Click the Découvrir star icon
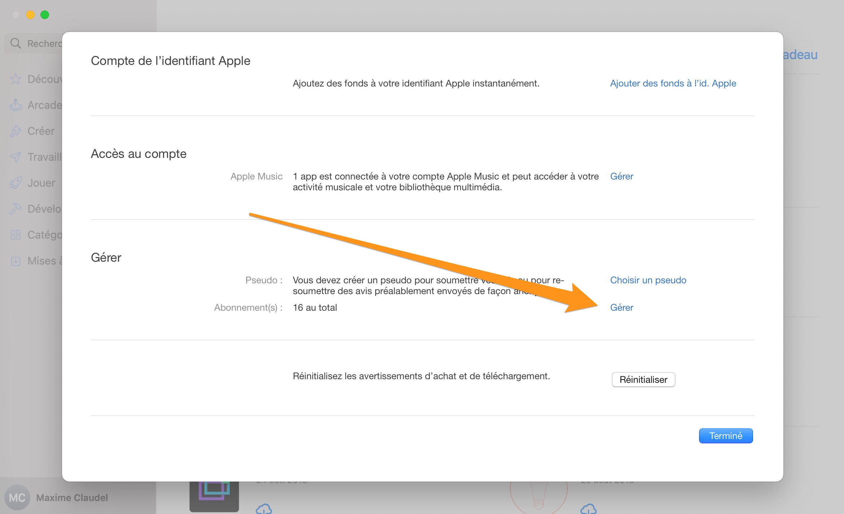 pos(16,79)
